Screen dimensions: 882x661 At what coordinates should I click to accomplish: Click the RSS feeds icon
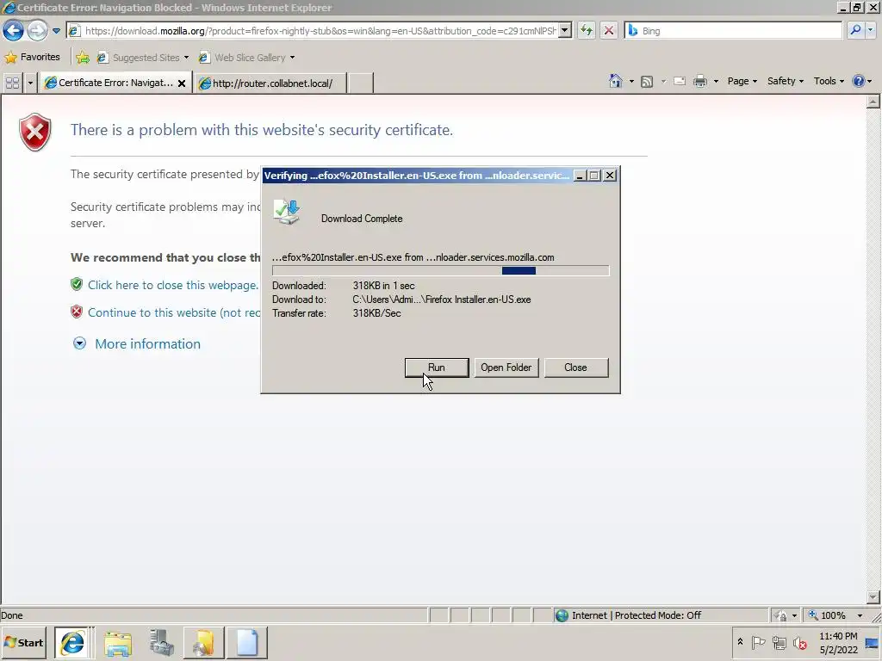click(x=647, y=82)
